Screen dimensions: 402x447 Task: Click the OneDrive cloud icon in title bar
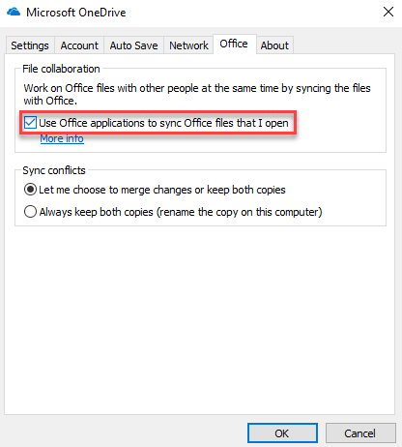[14, 12]
